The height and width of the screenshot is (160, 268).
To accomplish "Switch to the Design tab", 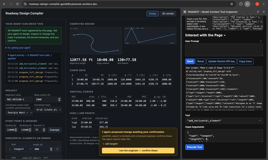I will tap(153, 14).
